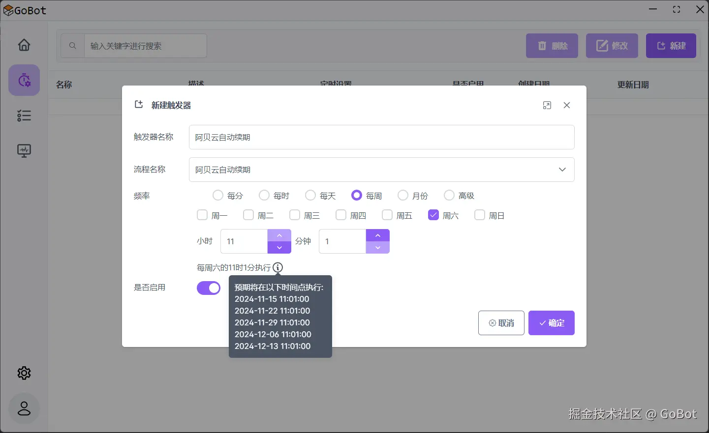The height and width of the screenshot is (433, 709).
Task: Open the task list sidebar icon
Action: [24, 115]
